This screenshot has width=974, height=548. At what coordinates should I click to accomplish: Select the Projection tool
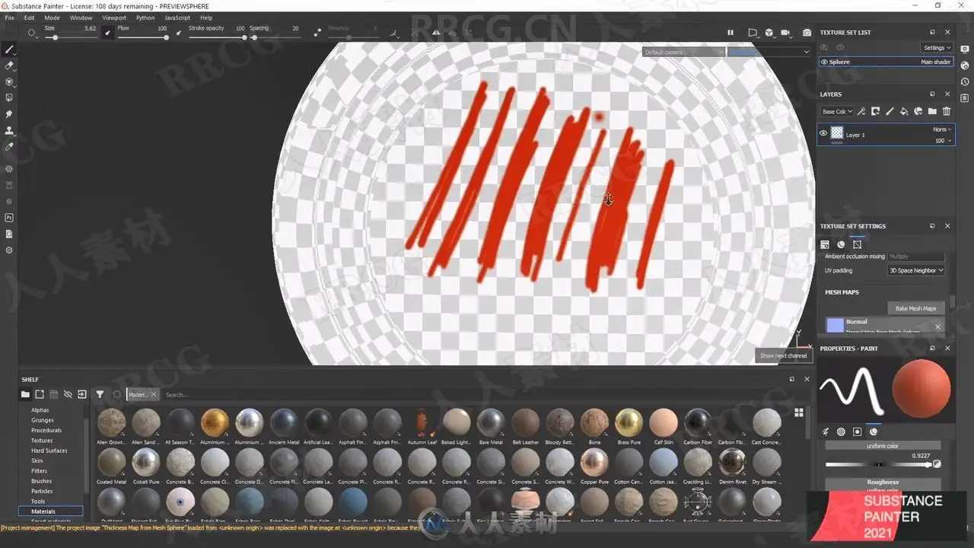tap(9, 81)
